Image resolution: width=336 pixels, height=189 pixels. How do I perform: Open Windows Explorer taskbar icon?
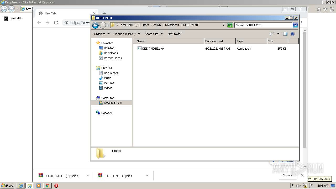pos(30,186)
